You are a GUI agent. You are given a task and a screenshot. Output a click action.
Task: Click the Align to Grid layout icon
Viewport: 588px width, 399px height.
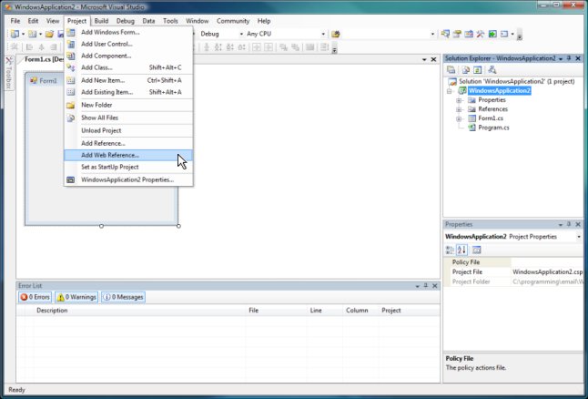pos(14,47)
